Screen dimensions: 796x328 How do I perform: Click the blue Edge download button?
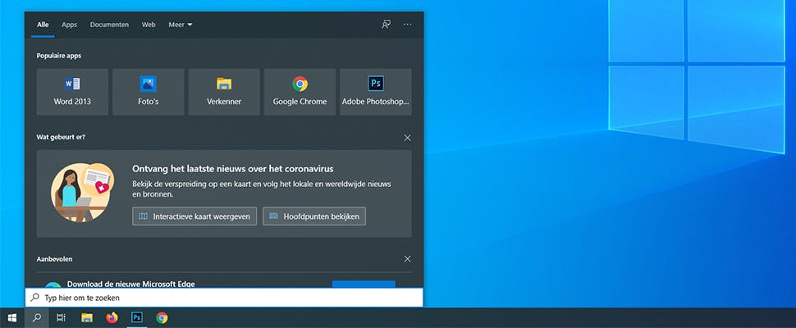pos(364,285)
